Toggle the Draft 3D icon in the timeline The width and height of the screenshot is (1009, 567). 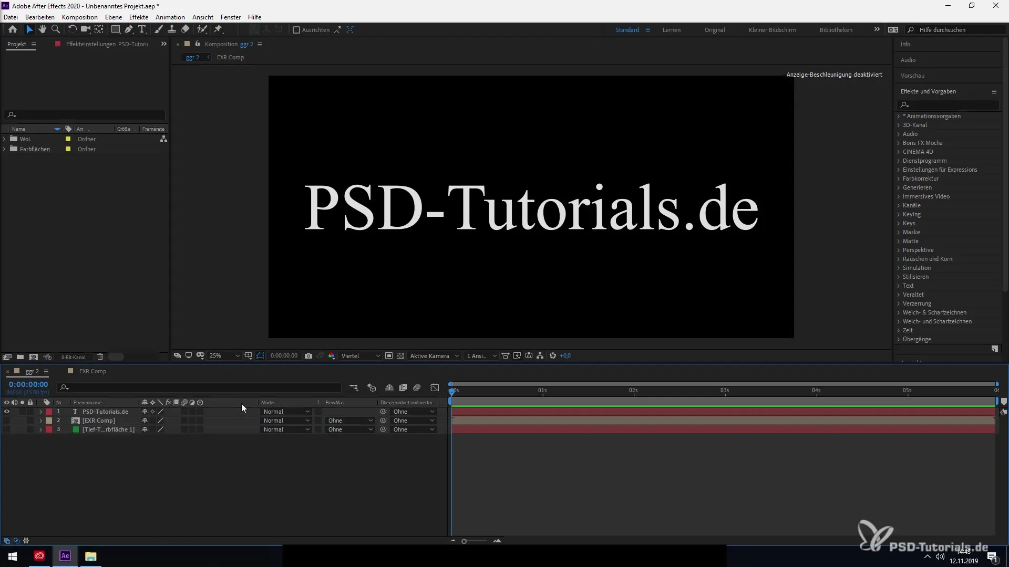tap(372, 388)
